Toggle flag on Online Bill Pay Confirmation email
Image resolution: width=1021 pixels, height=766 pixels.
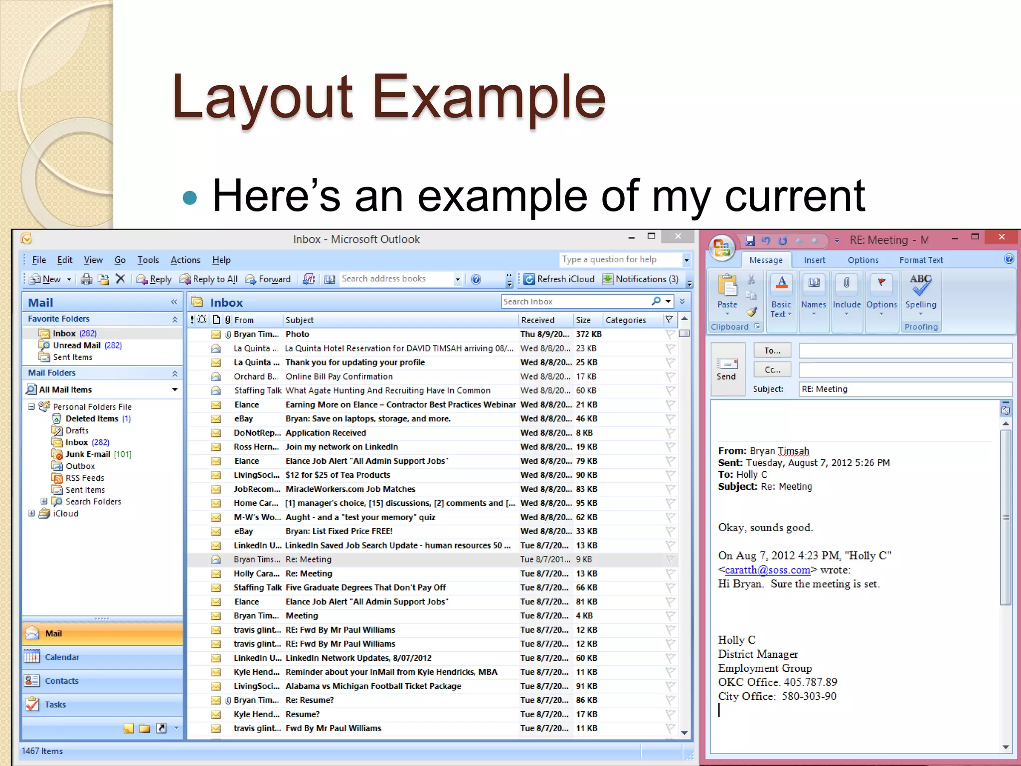click(670, 377)
